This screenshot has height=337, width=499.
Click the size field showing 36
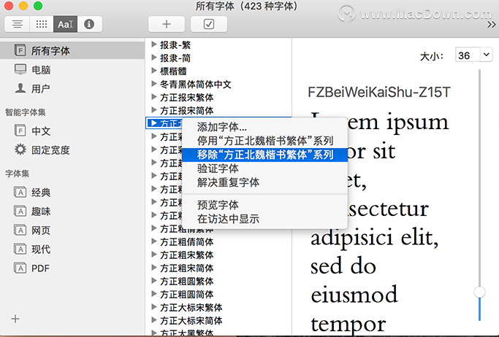tap(468, 55)
